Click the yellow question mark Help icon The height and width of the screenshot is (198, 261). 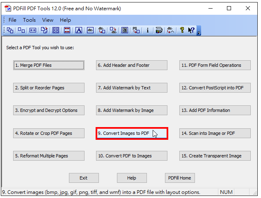click(182, 30)
